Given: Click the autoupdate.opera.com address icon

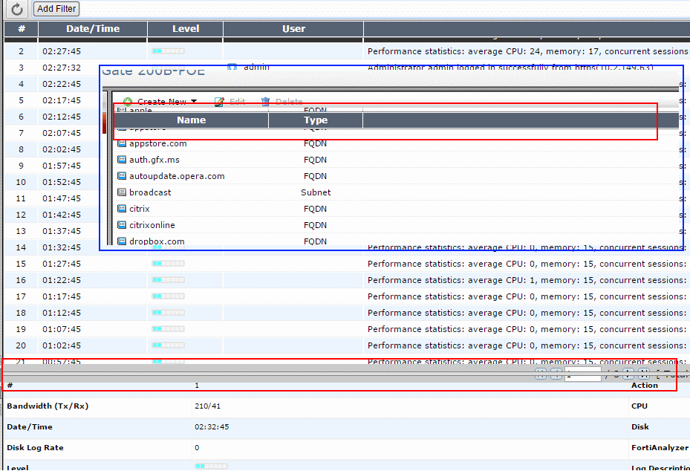Looking at the screenshot, I should click(123, 176).
